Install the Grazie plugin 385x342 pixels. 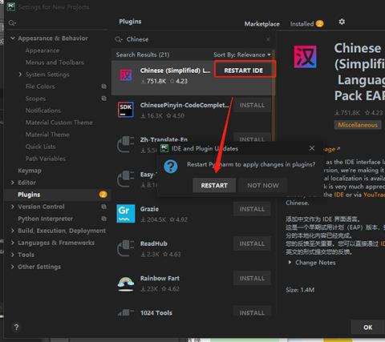click(x=252, y=209)
